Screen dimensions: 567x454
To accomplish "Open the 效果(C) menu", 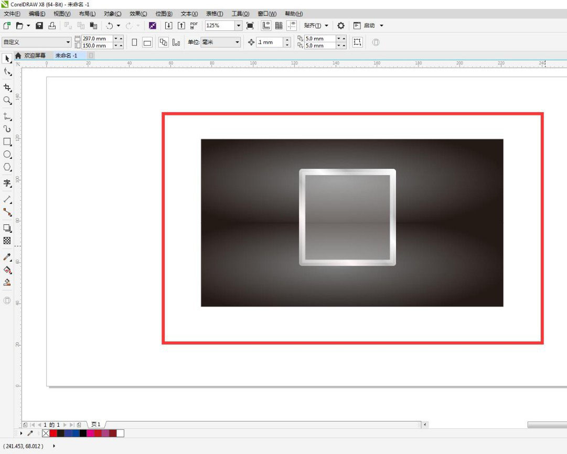I will [x=138, y=14].
